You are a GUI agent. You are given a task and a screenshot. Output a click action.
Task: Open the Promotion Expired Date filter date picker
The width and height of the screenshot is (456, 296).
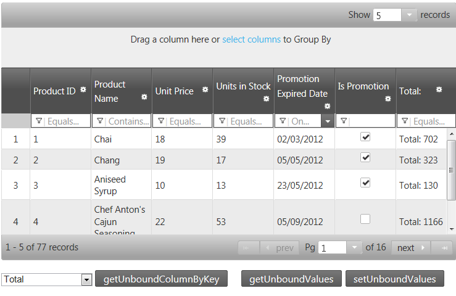(x=328, y=121)
